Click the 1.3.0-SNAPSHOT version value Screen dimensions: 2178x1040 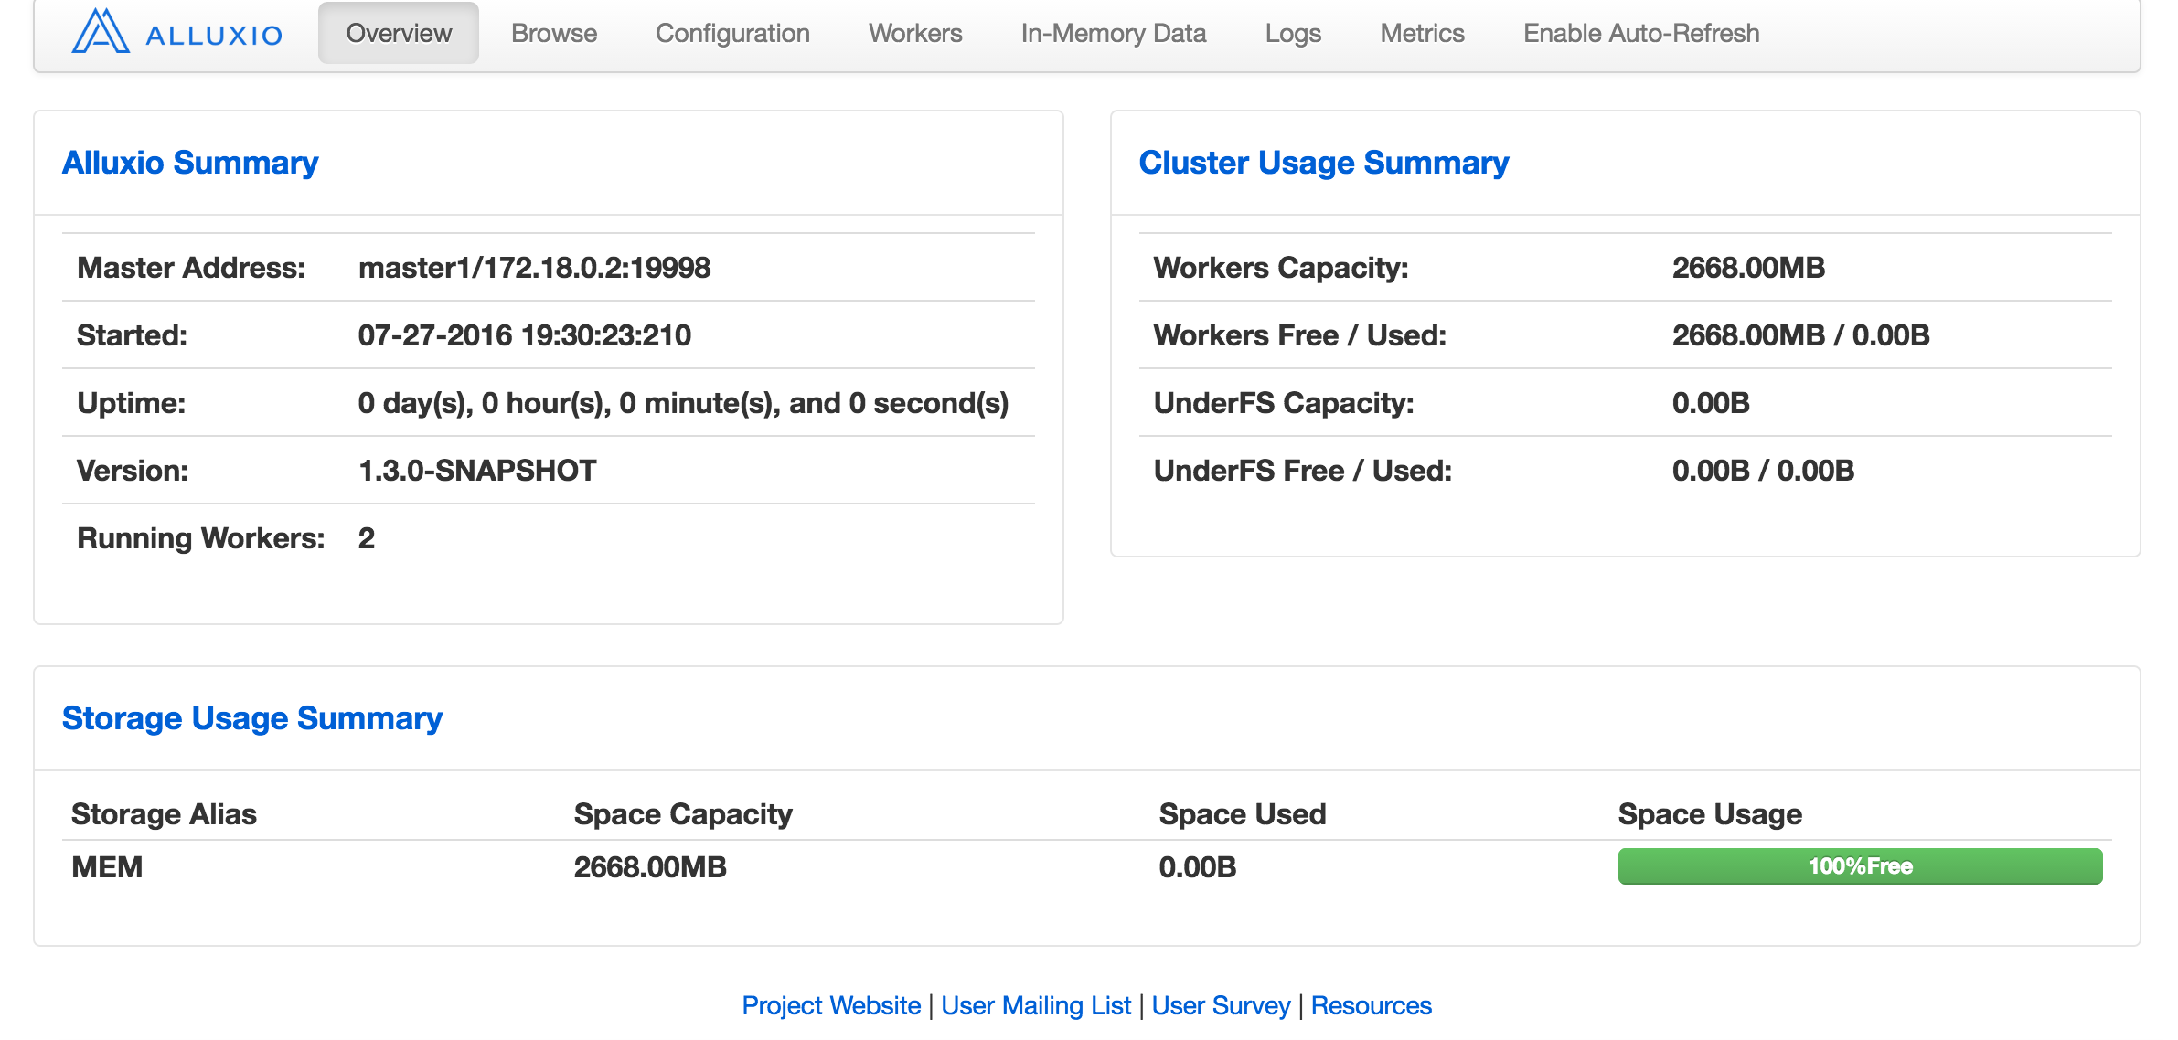[476, 471]
